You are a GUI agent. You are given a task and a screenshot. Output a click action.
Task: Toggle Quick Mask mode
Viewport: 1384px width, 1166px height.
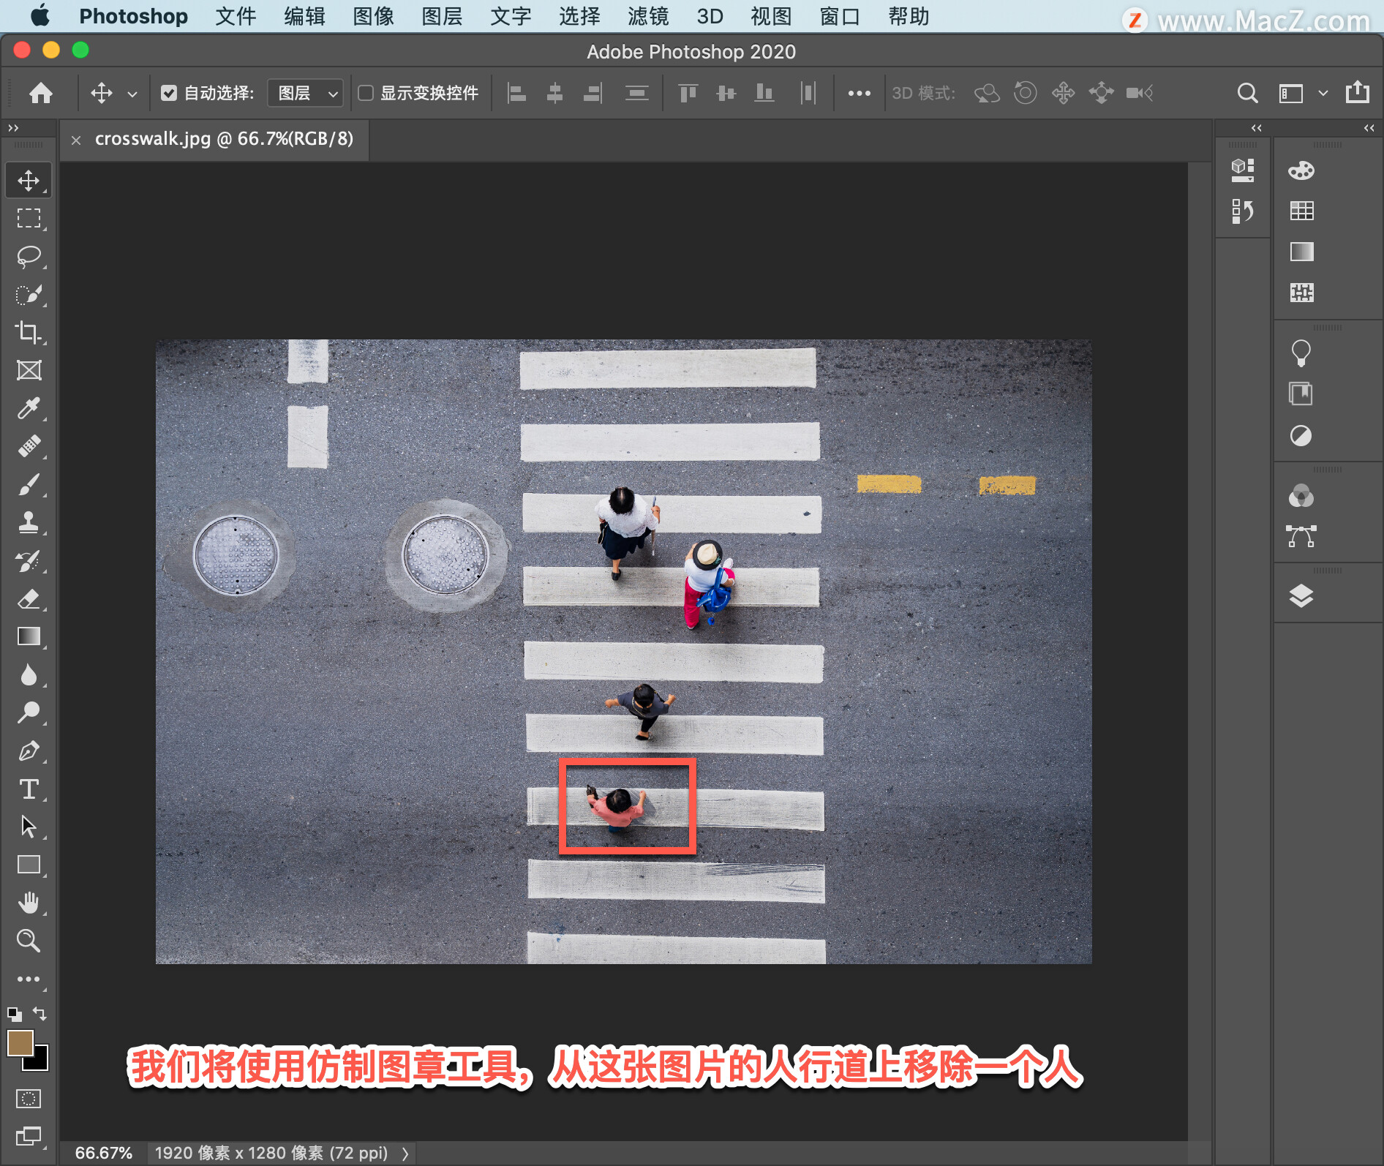pos(29,1098)
